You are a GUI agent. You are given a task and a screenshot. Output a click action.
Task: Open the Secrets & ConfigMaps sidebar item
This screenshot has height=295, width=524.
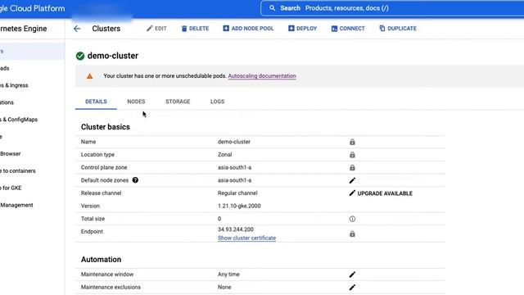click(x=19, y=120)
